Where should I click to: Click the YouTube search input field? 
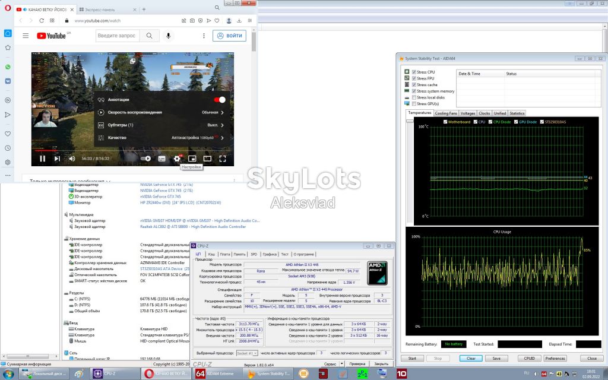(x=118, y=36)
